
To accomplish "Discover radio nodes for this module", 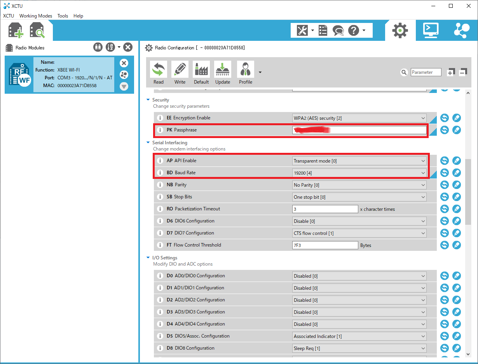I will point(124,75).
